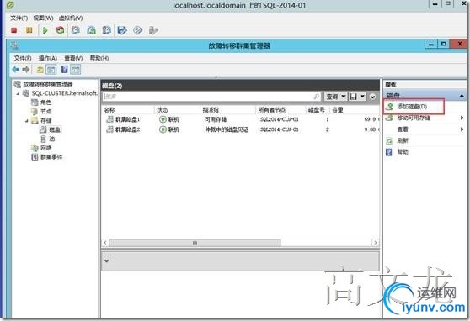This screenshot has height=321, width=470.
Task: Click the 添加磁盘(D) action
Action: point(412,106)
